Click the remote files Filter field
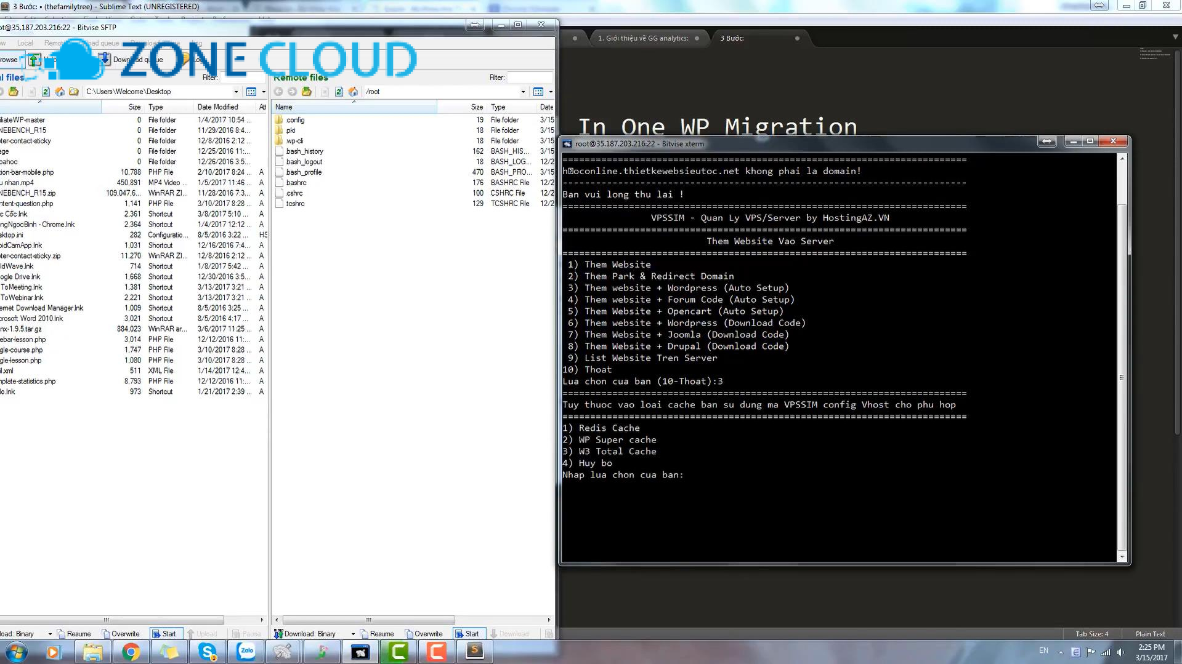Image resolution: width=1182 pixels, height=664 pixels. tap(530, 78)
